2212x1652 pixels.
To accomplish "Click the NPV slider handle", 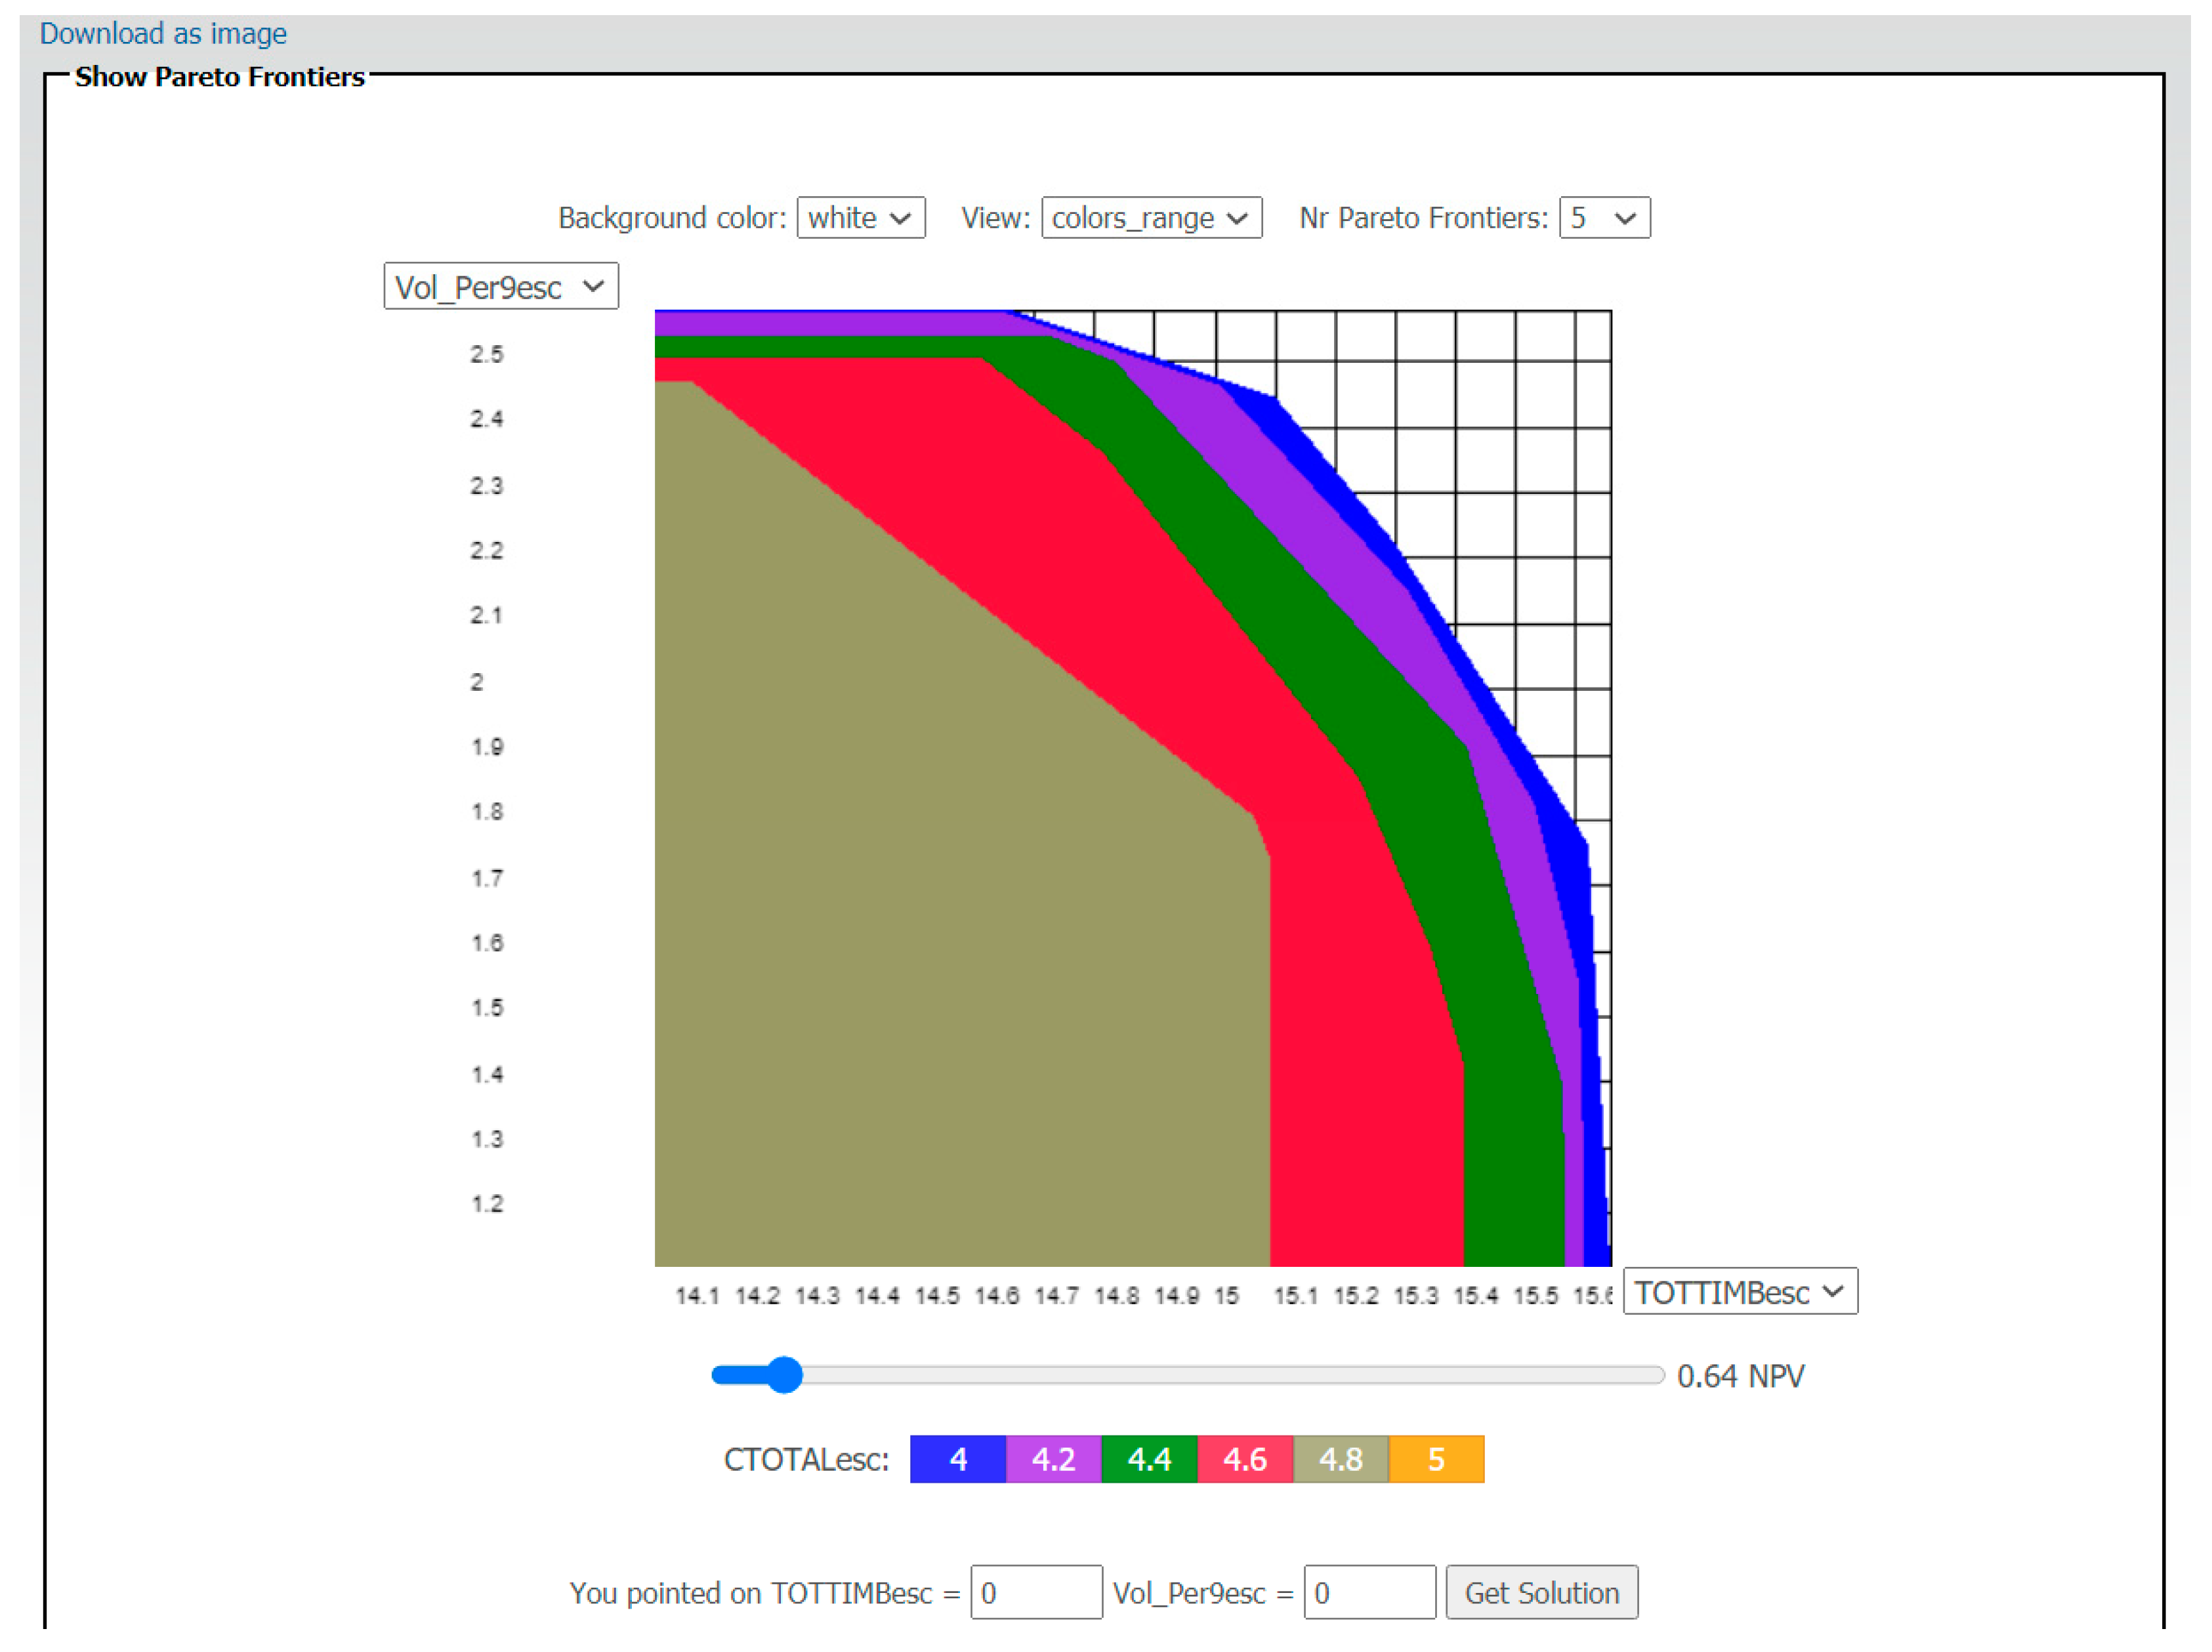I will pos(786,1376).
